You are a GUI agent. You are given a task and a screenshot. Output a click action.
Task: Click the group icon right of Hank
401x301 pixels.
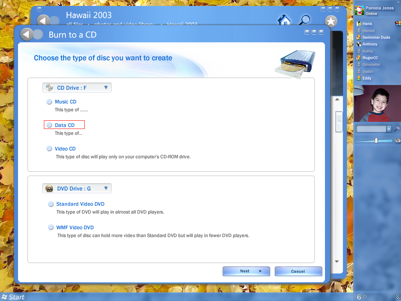tap(398, 23)
